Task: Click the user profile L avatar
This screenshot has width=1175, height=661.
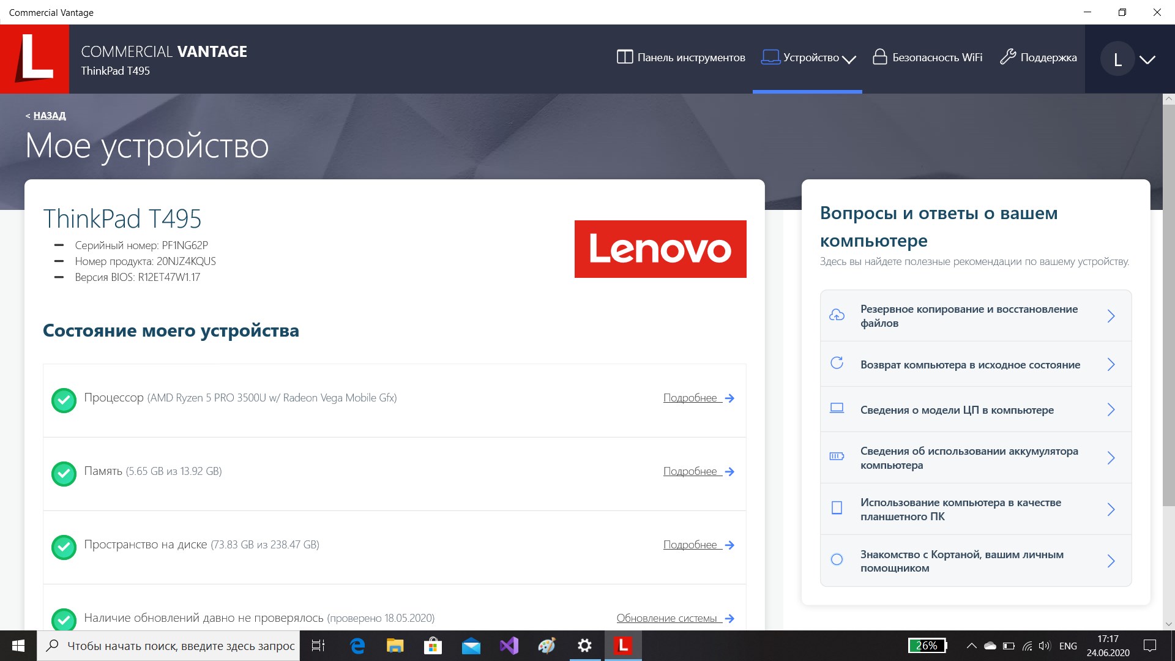Action: 1117,59
